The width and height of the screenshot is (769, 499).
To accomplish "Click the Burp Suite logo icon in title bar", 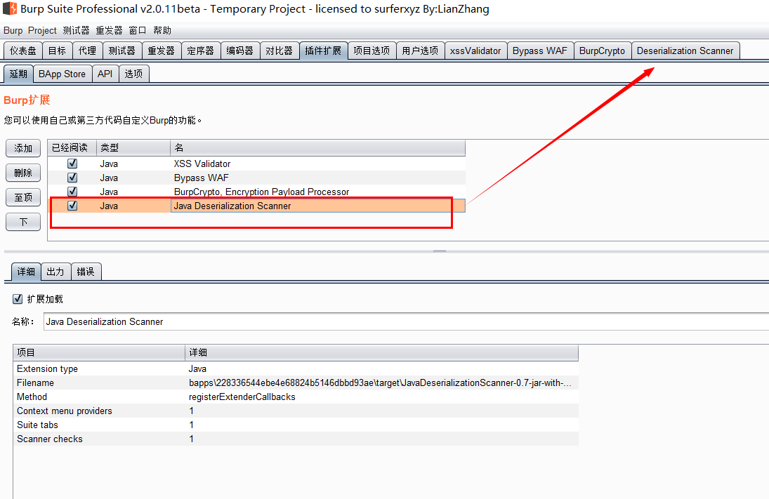I will click(x=10, y=8).
